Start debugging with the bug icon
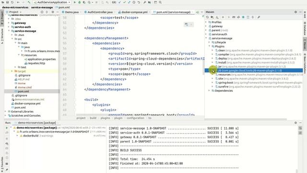This screenshot has width=307, height=173. pos(79,2)
